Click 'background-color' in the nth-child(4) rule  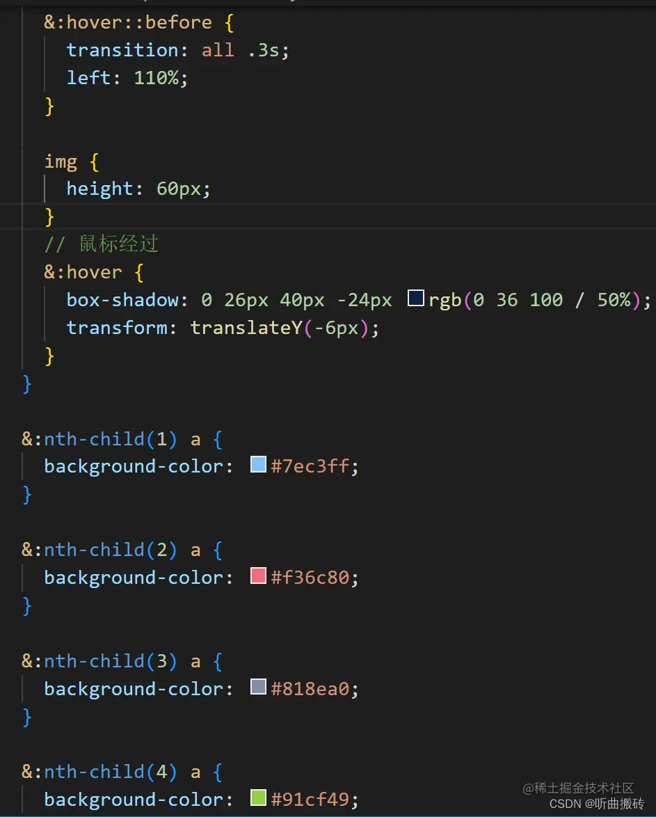pyautogui.click(x=134, y=800)
